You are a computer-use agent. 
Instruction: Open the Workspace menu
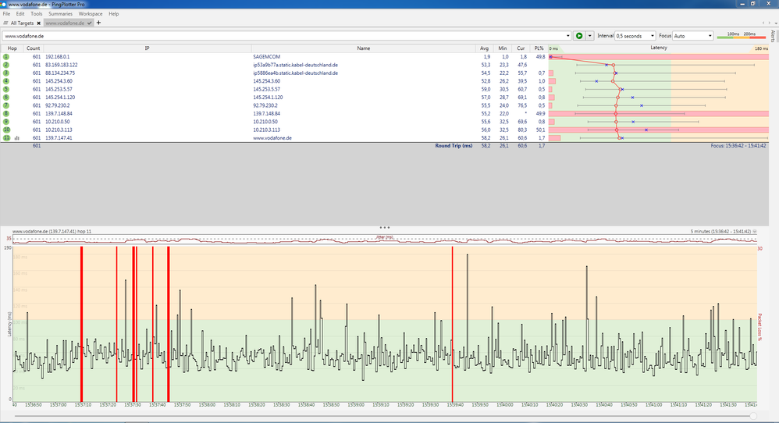click(x=91, y=14)
